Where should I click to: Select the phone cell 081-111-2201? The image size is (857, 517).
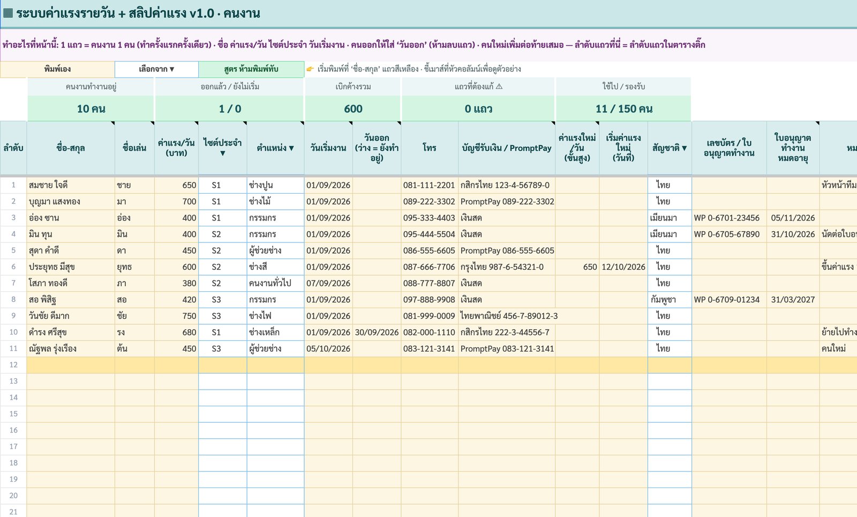(x=430, y=185)
